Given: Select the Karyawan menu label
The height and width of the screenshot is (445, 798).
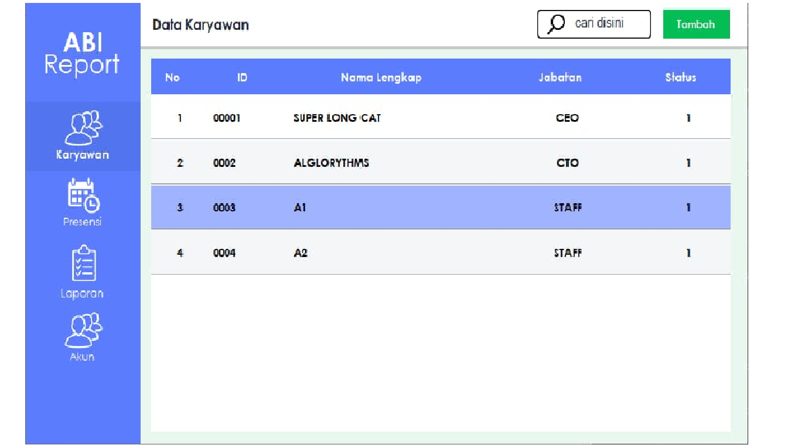Looking at the screenshot, I should pyautogui.click(x=83, y=155).
